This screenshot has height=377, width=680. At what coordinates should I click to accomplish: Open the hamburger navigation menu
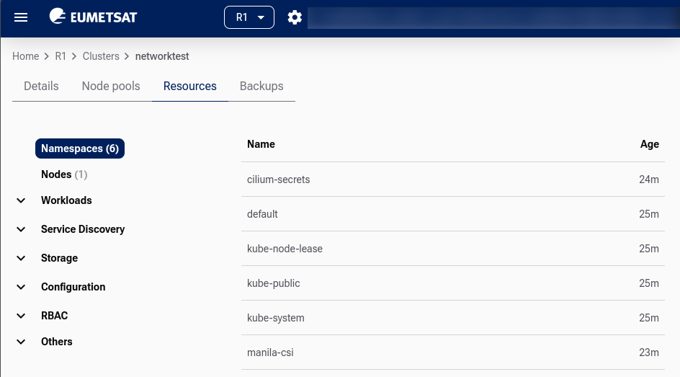21,17
